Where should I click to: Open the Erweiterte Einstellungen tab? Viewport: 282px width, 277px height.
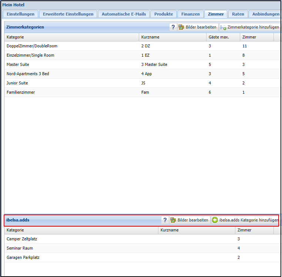(68, 14)
